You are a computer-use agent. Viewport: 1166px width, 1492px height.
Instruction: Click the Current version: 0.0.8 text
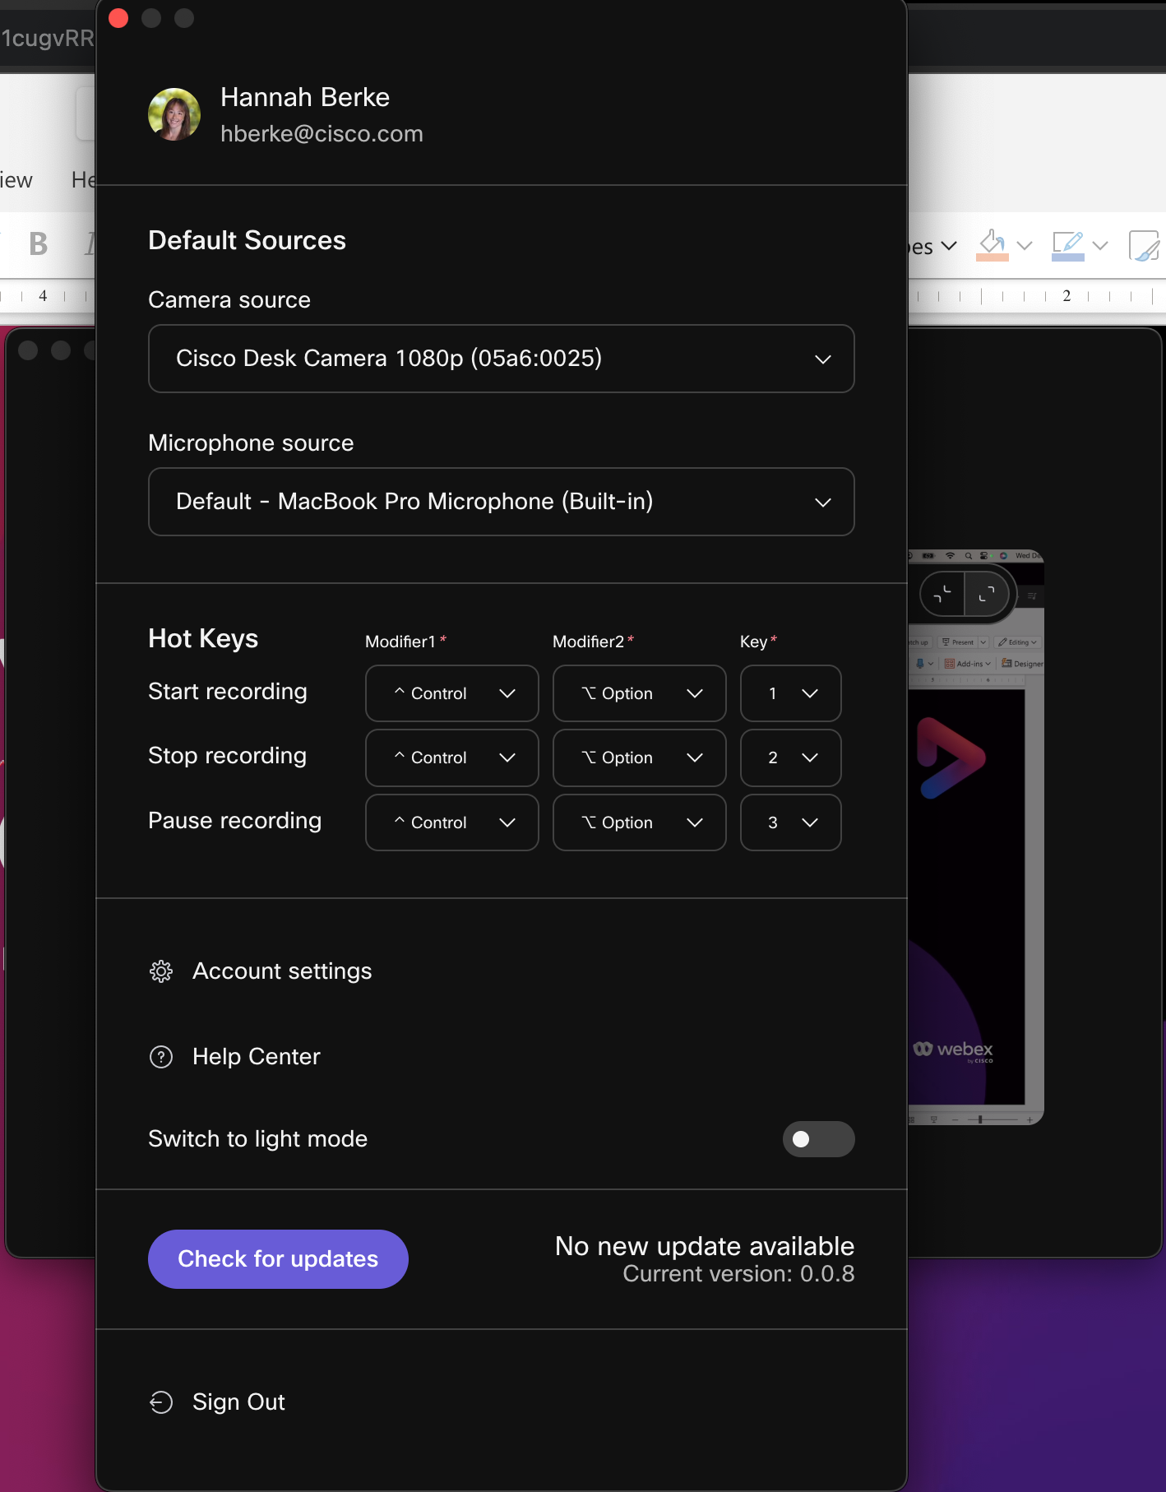738,1274
